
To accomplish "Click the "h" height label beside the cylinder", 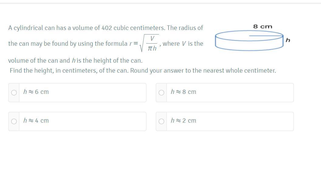I will (x=288, y=40).
